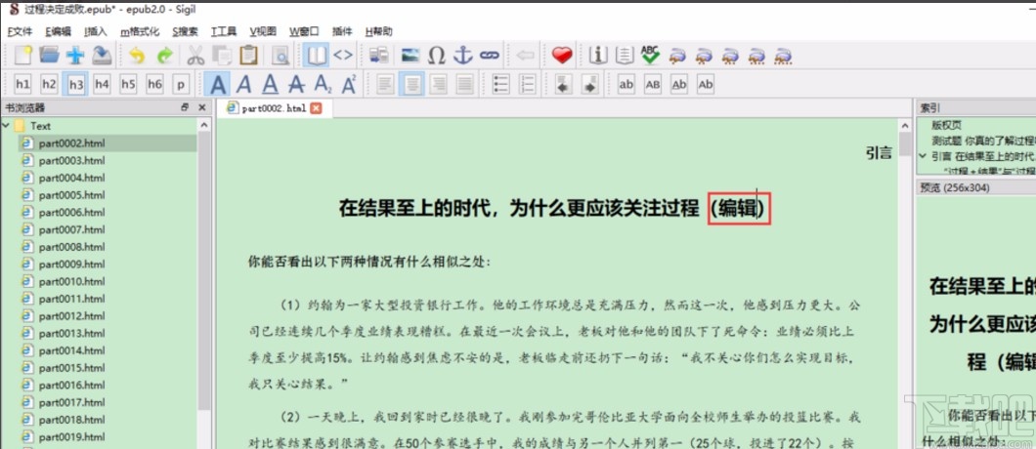
Task: Open the 编辑 menu
Action: [x=58, y=31]
